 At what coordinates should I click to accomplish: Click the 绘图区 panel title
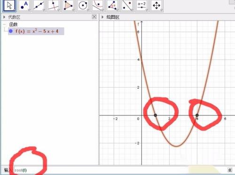click(x=113, y=17)
